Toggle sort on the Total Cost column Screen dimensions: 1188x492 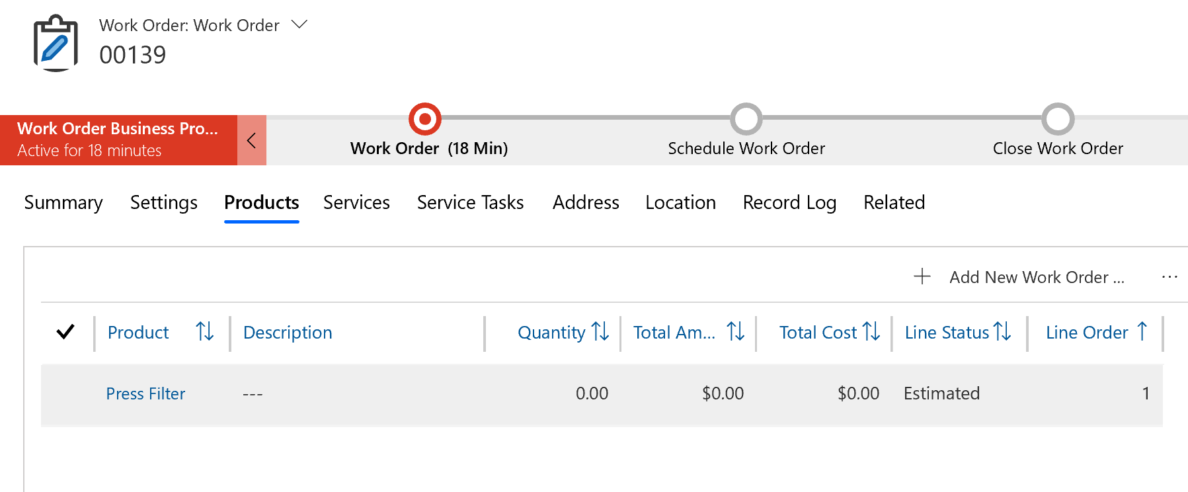coord(871,333)
